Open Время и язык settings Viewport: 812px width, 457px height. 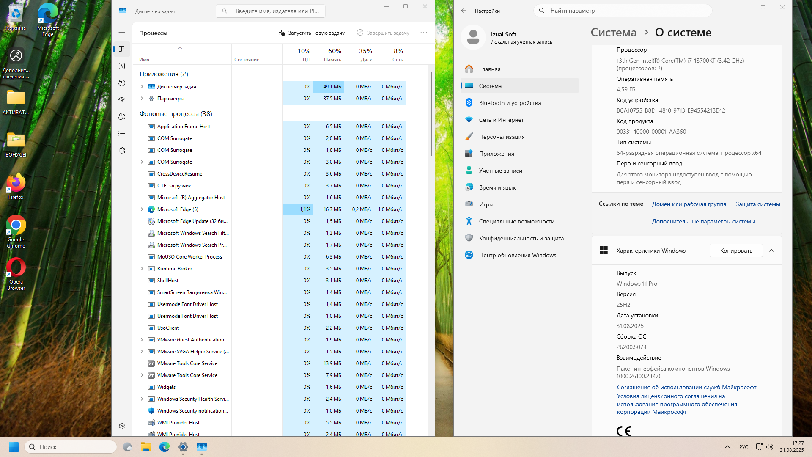520,187
